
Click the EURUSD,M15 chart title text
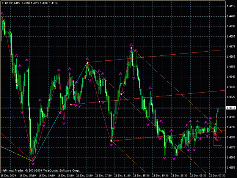coord(11,3)
